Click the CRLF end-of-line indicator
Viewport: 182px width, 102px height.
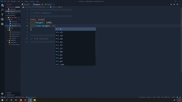158,97
